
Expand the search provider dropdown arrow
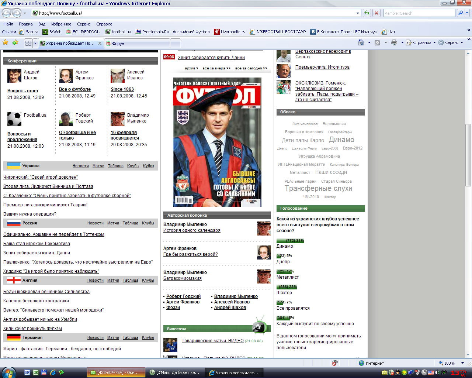click(467, 13)
